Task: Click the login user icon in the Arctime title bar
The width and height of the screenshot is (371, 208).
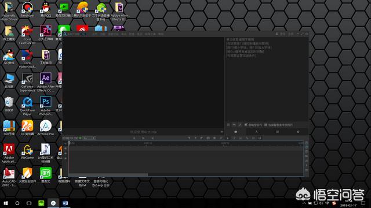Action: tap(277, 34)
